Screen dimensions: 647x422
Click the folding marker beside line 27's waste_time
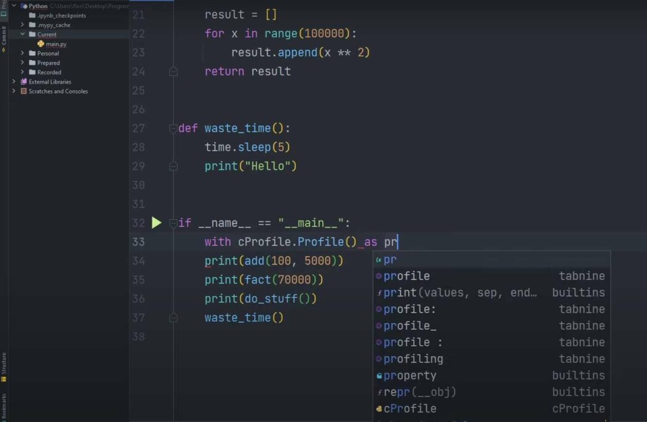pos(172,128)
